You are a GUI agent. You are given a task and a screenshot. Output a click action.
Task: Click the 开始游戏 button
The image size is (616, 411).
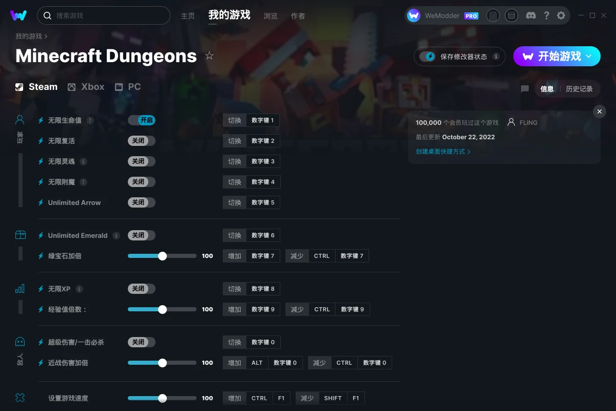click(557, 56)
